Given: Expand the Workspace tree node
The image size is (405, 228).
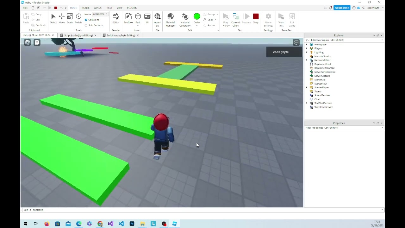Looking at the screenshot, I should point(306,45).
